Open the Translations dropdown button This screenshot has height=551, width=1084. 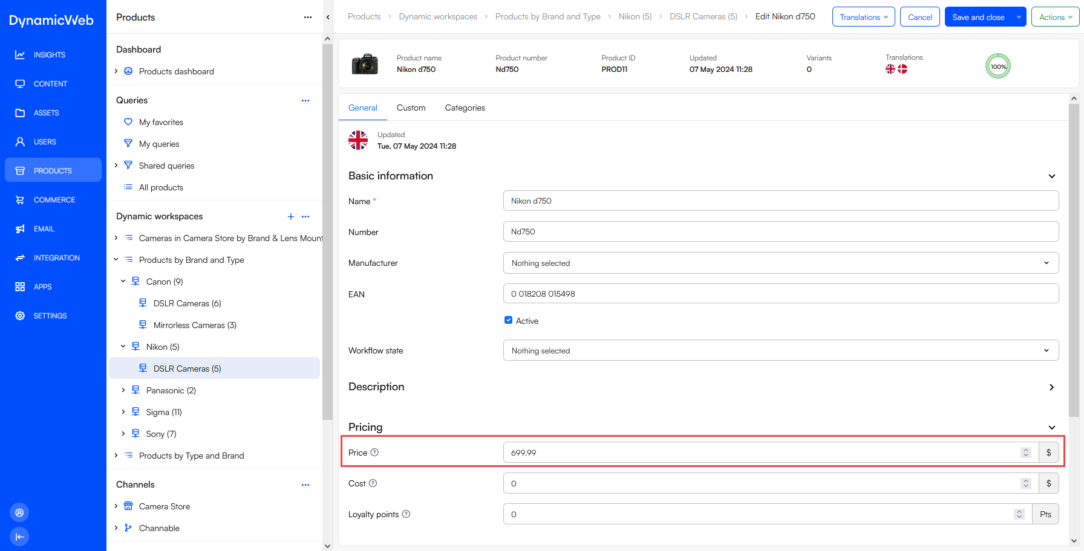pos(864,17)
